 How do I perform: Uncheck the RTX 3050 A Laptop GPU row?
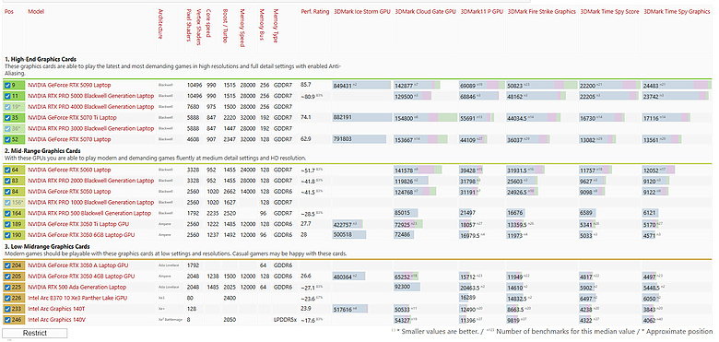(x=7, y=265)
